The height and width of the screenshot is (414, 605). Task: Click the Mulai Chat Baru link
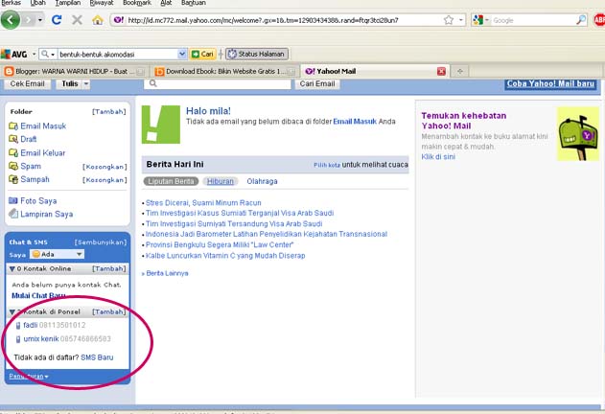pyautogui.click(x=38, y=295)
